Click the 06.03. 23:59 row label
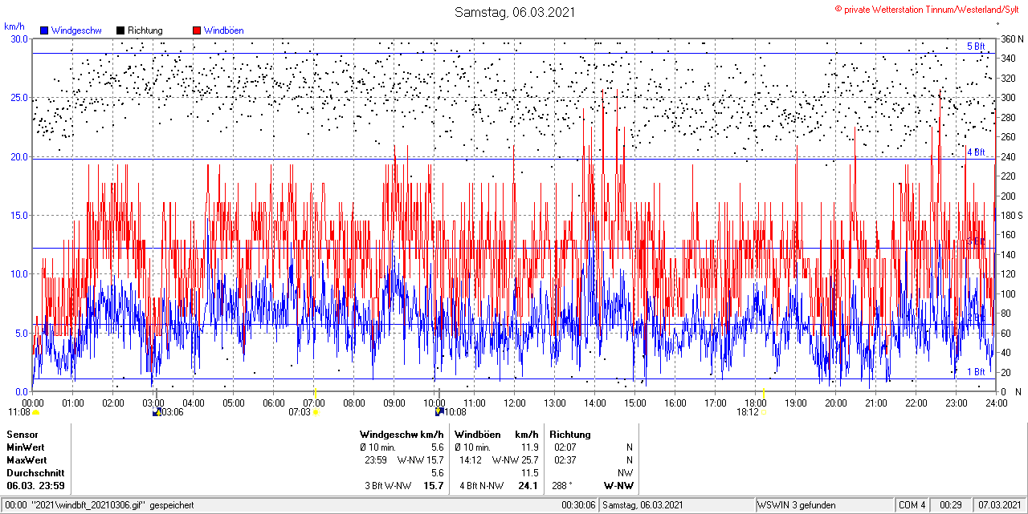Viewport: 1028px width, 514px height. tap(35, 486)
